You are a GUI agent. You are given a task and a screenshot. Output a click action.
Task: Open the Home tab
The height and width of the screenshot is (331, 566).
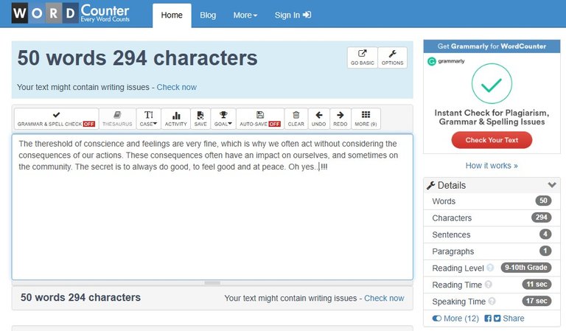[x=172, y=15]
